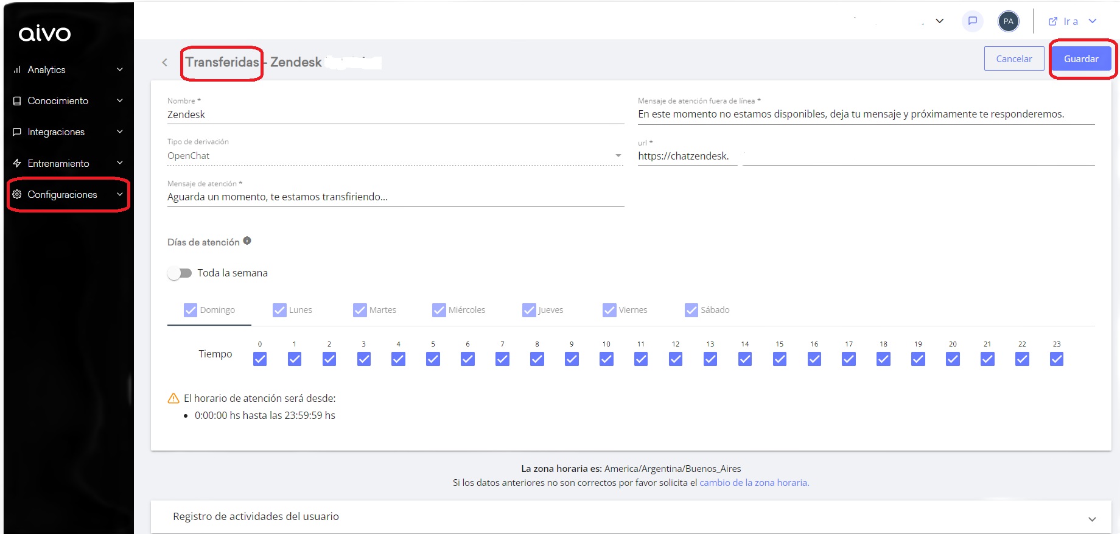The width and height of the screenshot is (1120, 534).
Task: Click the 0:00:00 hs hasta las 23:59:59 hs text
Action: (x=265, y=415)
